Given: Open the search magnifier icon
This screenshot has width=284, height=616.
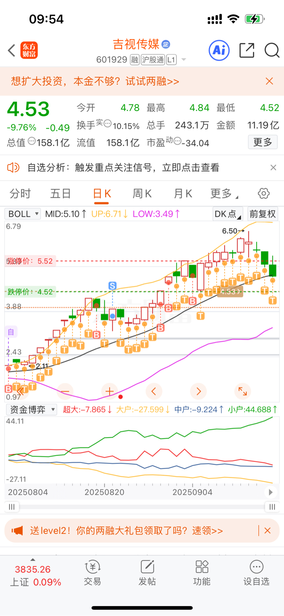Looking at the screenshot, I should point(272,50).
